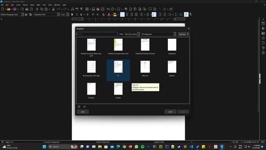Click the Clone Formatting paintbrush icon

click(x=54, y=9)
